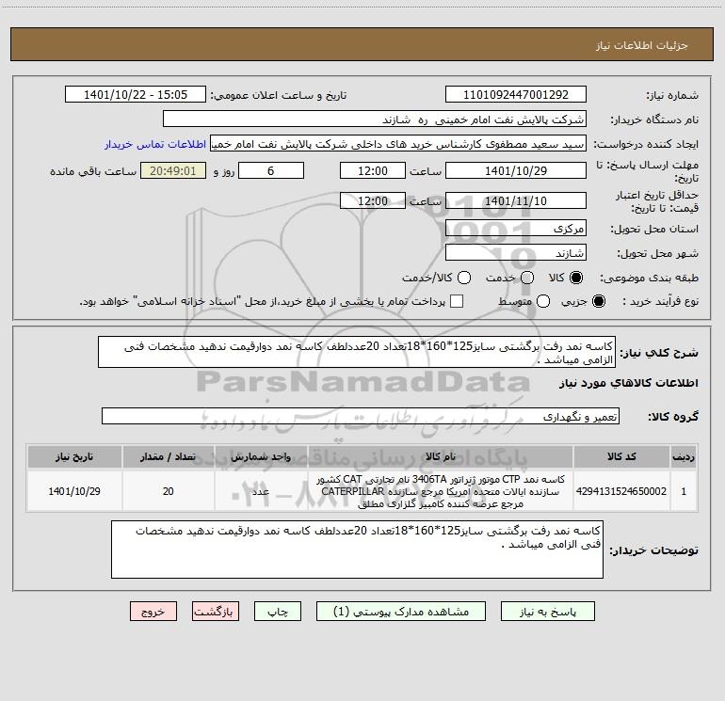
Task: Click the تعداد / مقدار column header
Action: (x=168, y=456)
